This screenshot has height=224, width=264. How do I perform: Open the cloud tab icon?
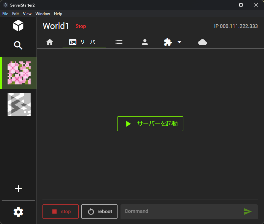(x=202, y=42)
